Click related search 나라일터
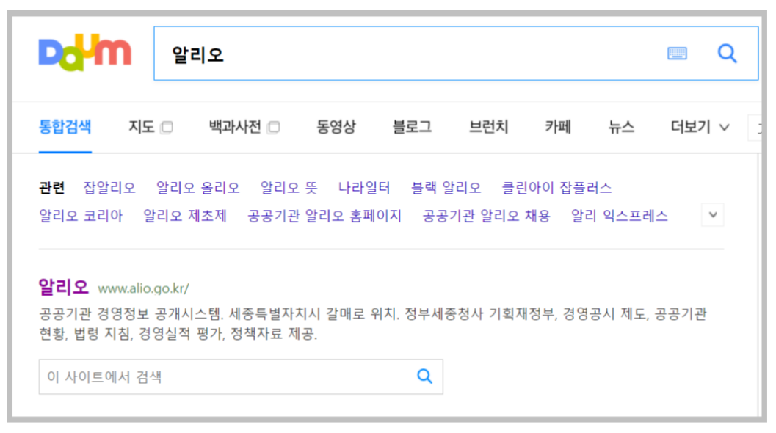776x433 pixels. click(x=364, y=188)
